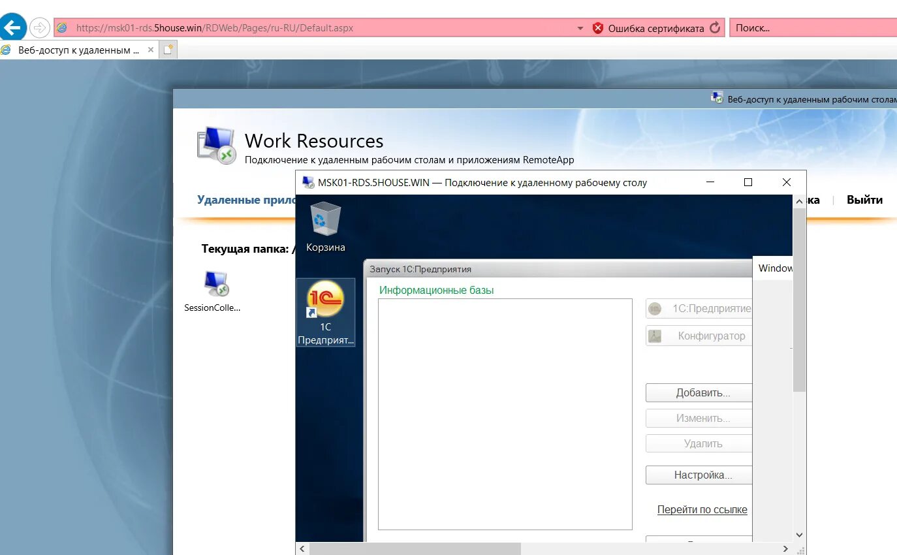
Task: Click the RDP horizontal scrollbar thumb
Action: (x=415, y=548)
